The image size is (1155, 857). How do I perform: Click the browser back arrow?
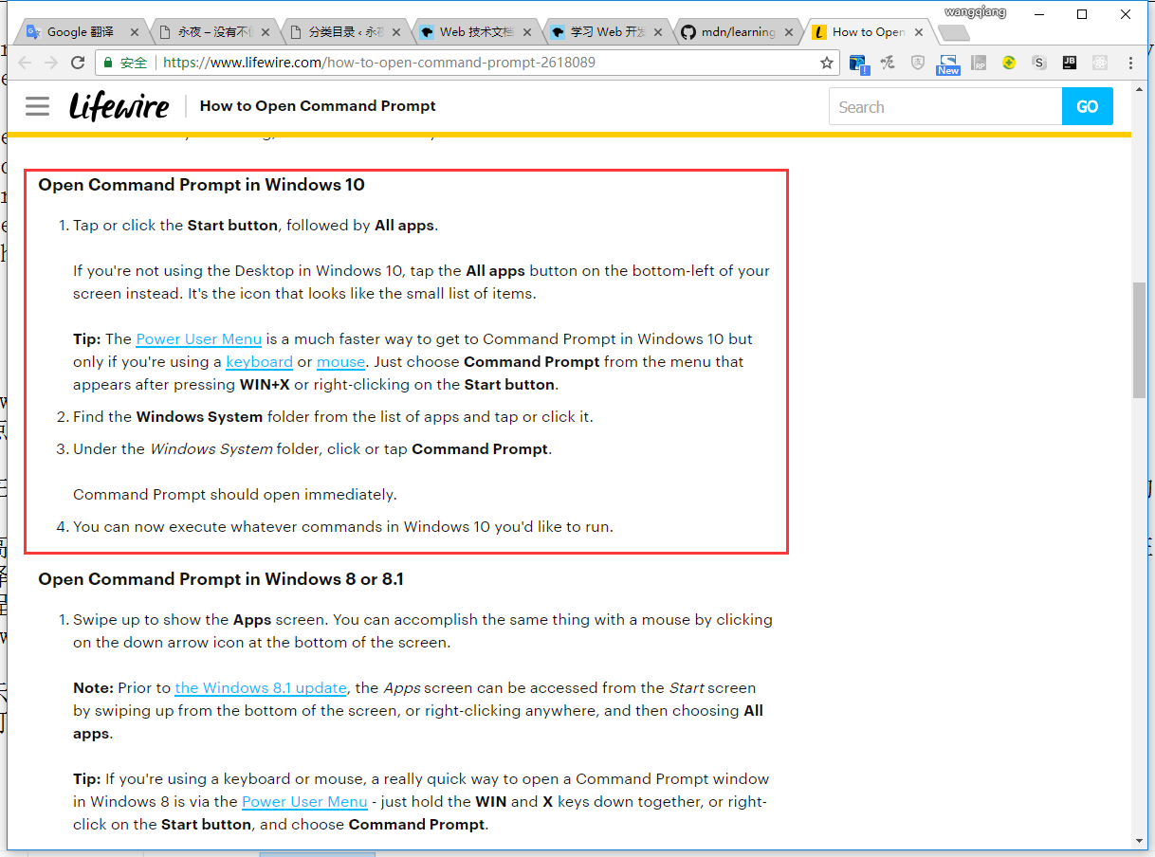click(25, 63)
